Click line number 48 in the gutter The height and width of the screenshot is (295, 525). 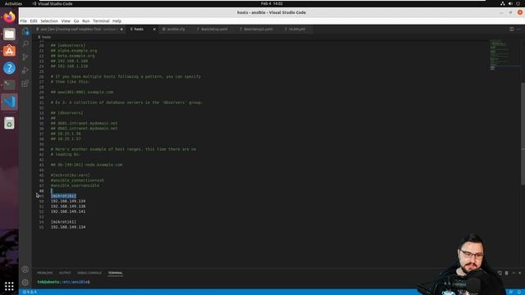pos(42,191)
